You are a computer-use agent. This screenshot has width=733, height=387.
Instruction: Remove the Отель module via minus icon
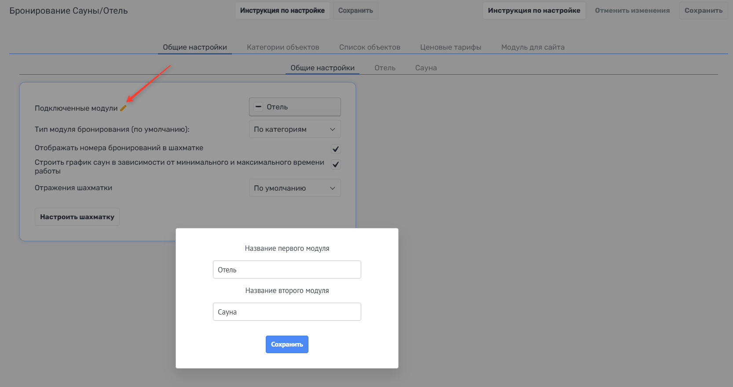click(259, 107)
